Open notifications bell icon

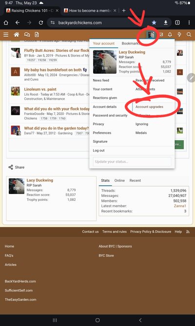170,35
